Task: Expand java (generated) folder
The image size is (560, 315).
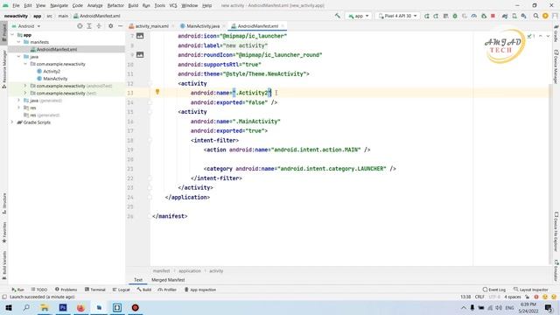Action: pyautogui.click(x=19, y=101)
